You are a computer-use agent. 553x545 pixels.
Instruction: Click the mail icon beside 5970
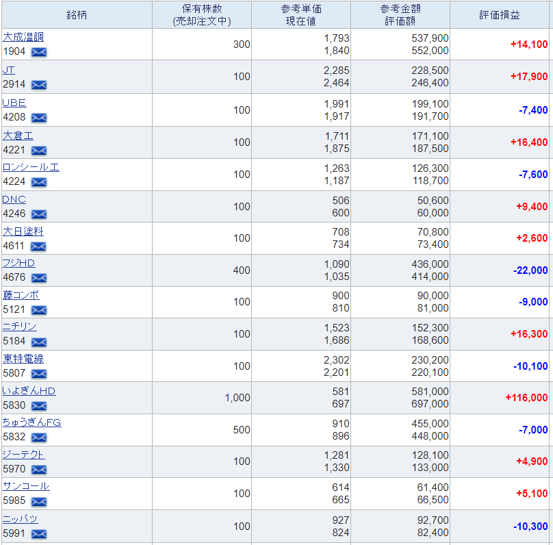(39, 470)
